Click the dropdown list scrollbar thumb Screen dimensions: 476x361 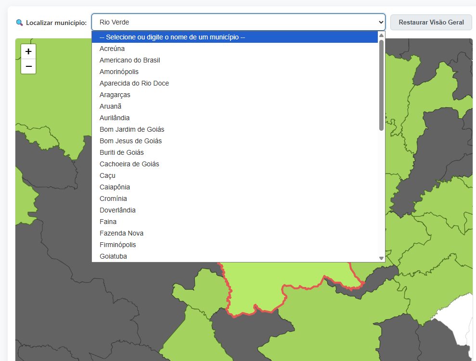pyautogui.click(x=381, y=85)
